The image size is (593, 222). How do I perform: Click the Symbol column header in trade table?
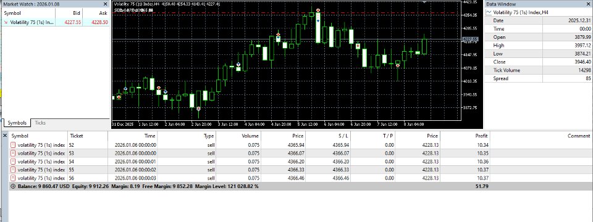click(x=38, y=136)
